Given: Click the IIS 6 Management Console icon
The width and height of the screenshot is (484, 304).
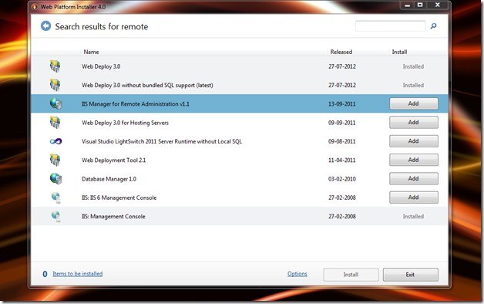Looking at the screenshot, I should tap(55, 198).
